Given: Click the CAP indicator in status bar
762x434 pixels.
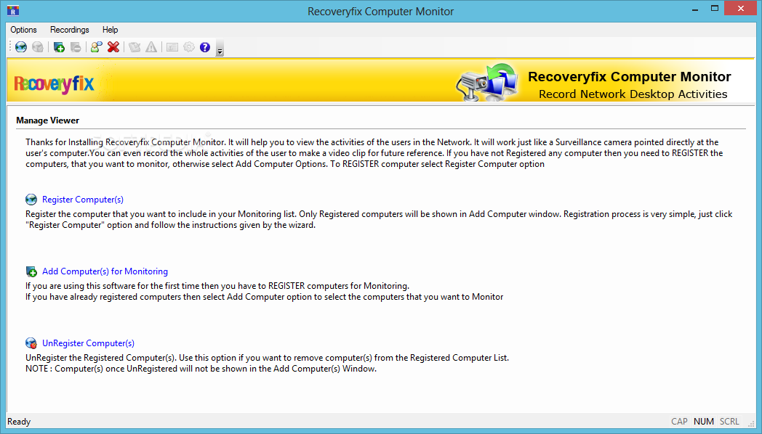Looking at the screenshot, I should coord(679,422).
